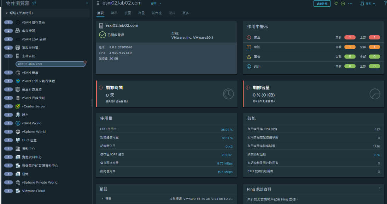Screen dimensions: 387x204
Task: Open the 動作 actions dropdown next to the host name
Action: [x=156, y=4]
